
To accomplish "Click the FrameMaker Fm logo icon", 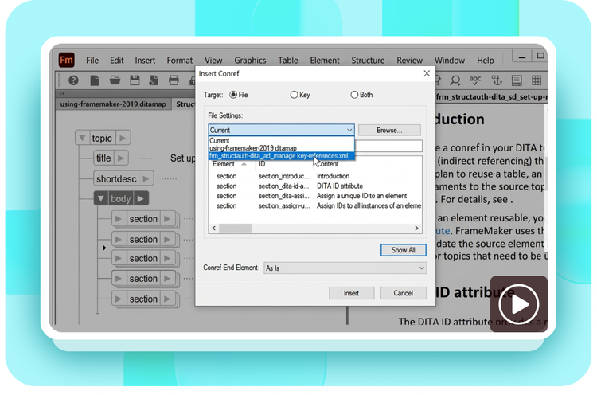I will point(66,60).
